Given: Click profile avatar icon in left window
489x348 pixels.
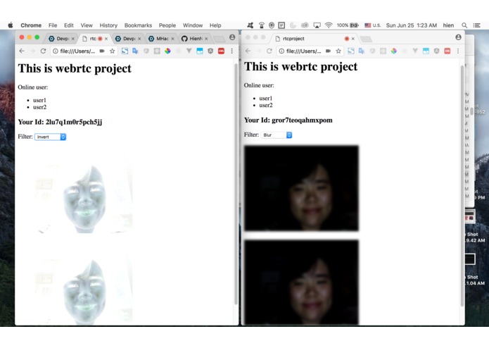Looking at the screenshot, I should (x=232, y=37).
